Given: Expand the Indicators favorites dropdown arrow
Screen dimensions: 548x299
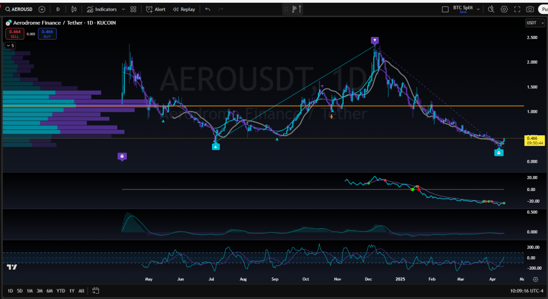Looking at the screenshot, I should [x=124, y=10].
